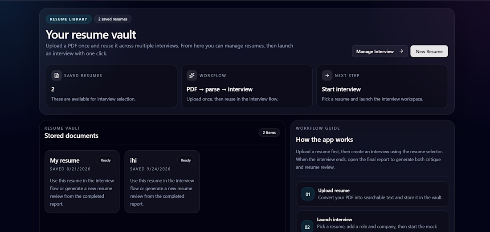
Task: Click the 01 step badge
Action: coord(308,194)
